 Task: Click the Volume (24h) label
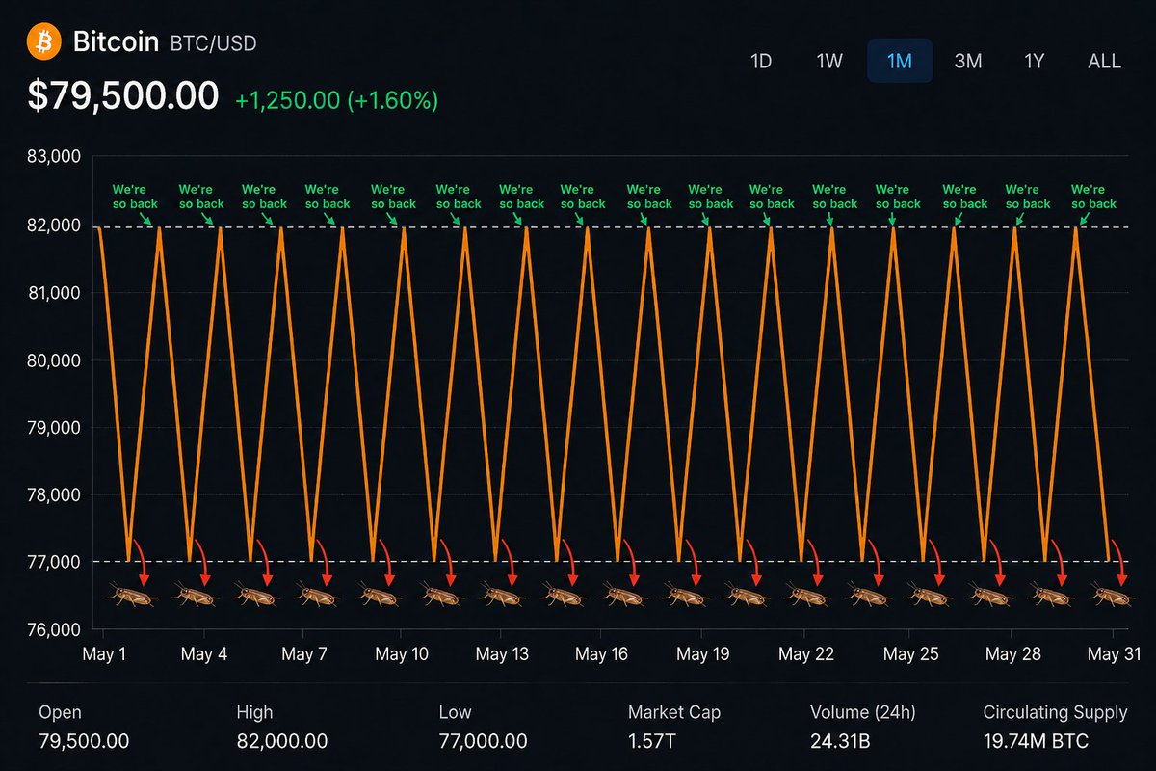(x=863, y=713)
